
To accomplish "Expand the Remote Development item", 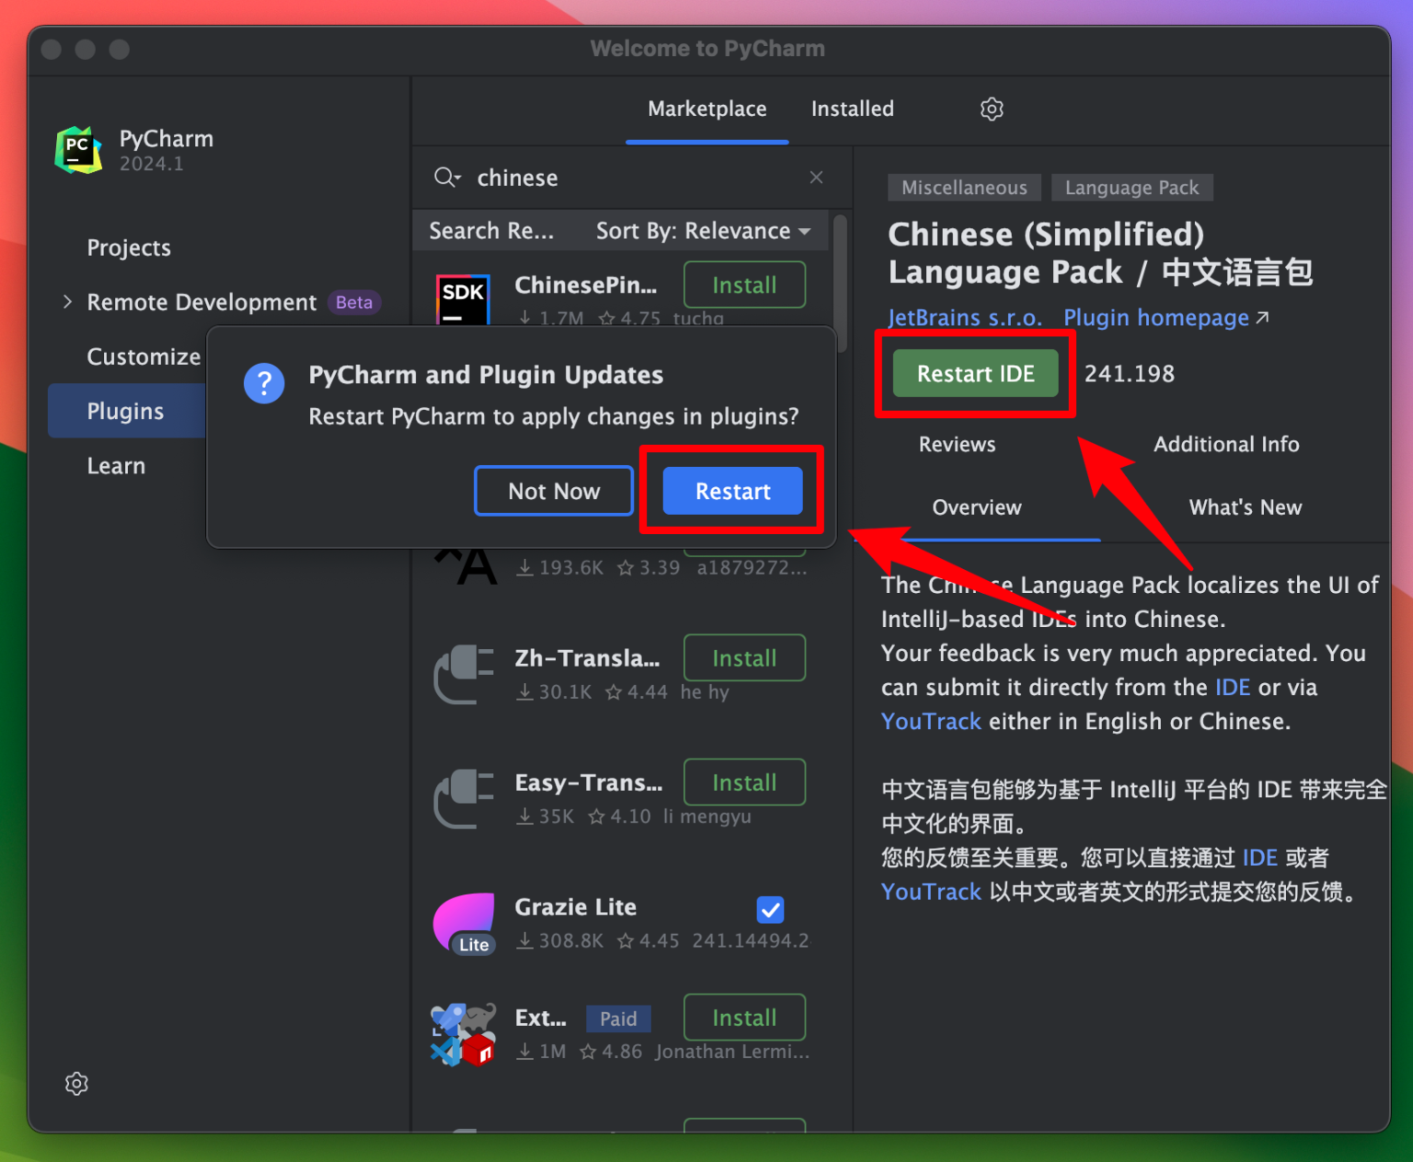I will coord(67,302).
